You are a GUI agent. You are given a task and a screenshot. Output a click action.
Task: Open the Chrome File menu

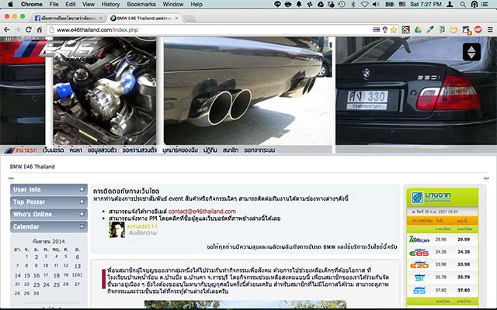54,4
